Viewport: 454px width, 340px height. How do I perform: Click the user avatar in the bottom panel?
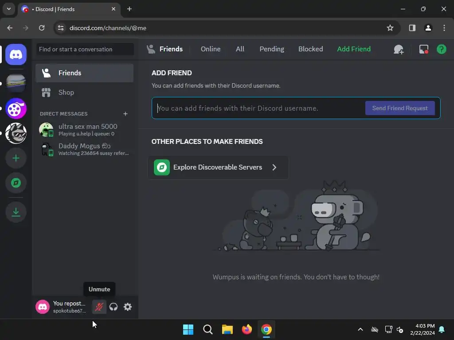tap(43, 307)
